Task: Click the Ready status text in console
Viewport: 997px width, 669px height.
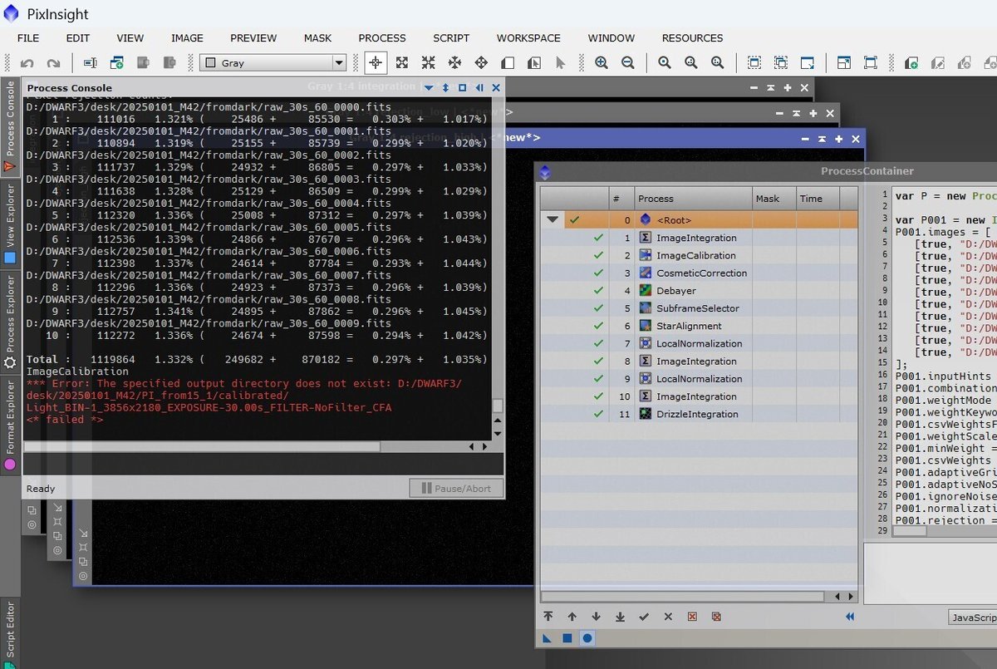Action: [x=41, y=489]
